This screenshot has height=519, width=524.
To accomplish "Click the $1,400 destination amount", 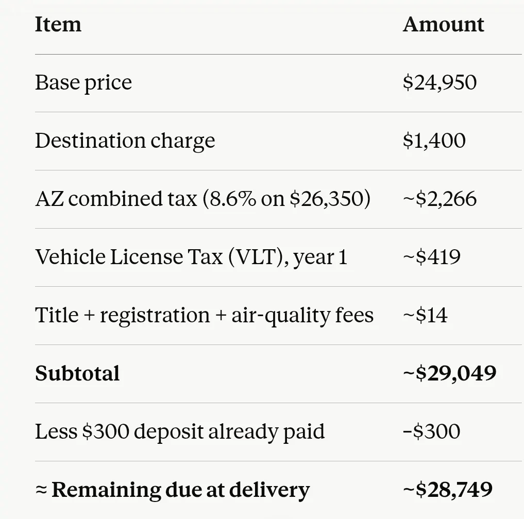I will 434,141.
